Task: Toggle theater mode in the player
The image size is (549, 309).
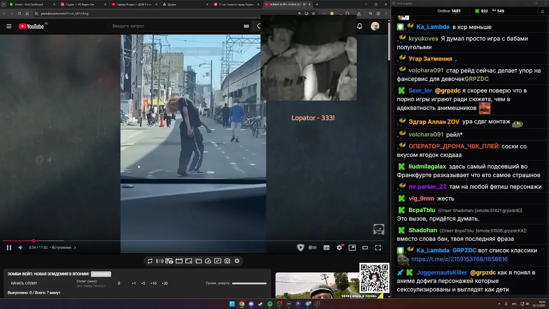Action: pyautogui.click(x=365, y=248)
